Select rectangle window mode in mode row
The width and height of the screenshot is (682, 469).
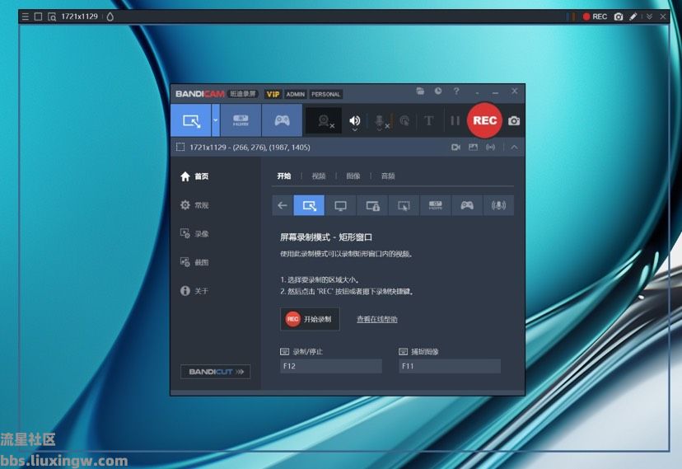tap(309, 205)
